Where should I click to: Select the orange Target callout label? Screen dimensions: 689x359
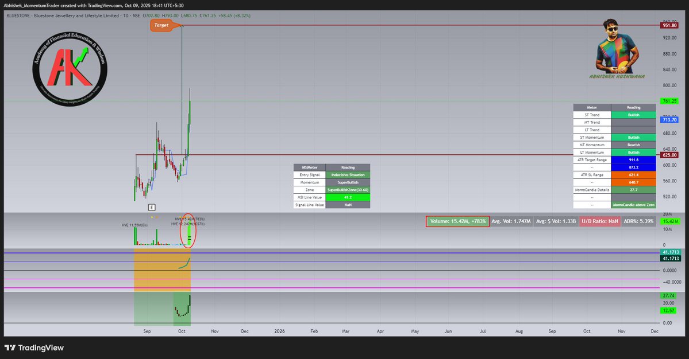tap(161, 25)
